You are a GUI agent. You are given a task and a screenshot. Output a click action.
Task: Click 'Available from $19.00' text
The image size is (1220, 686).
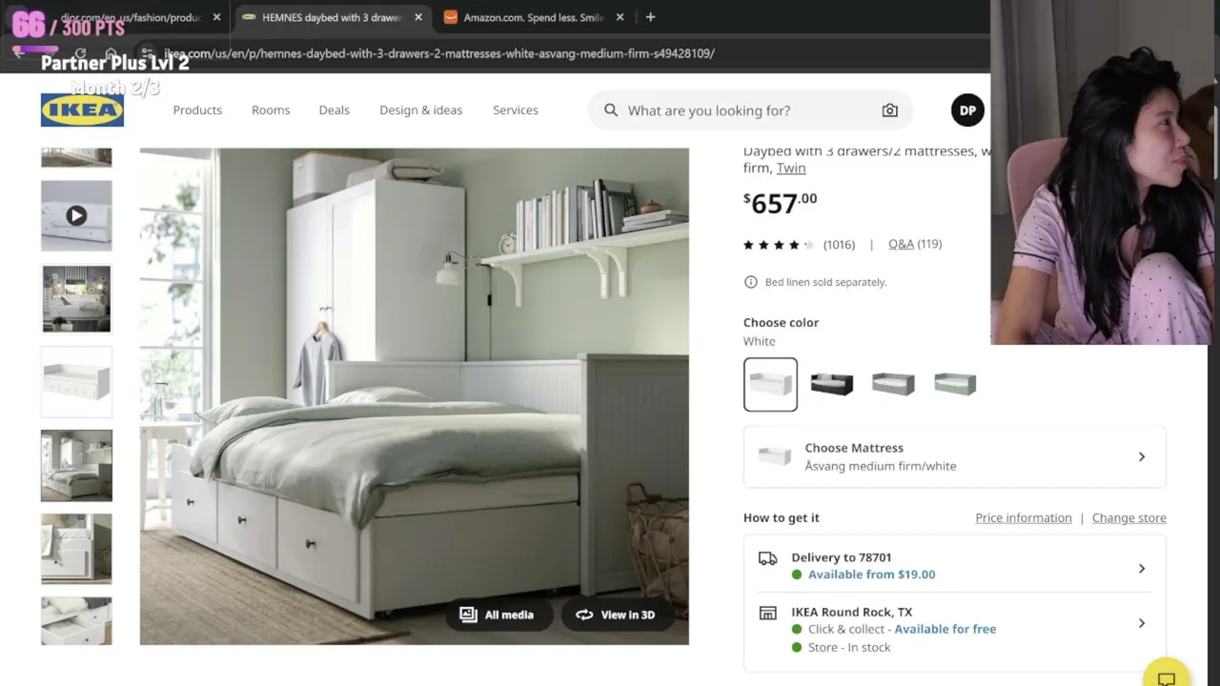[871, 575]
